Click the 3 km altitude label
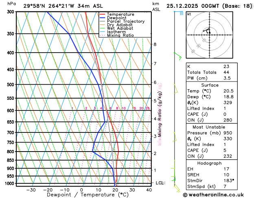256x198 pixels. (x=155, y=136)
